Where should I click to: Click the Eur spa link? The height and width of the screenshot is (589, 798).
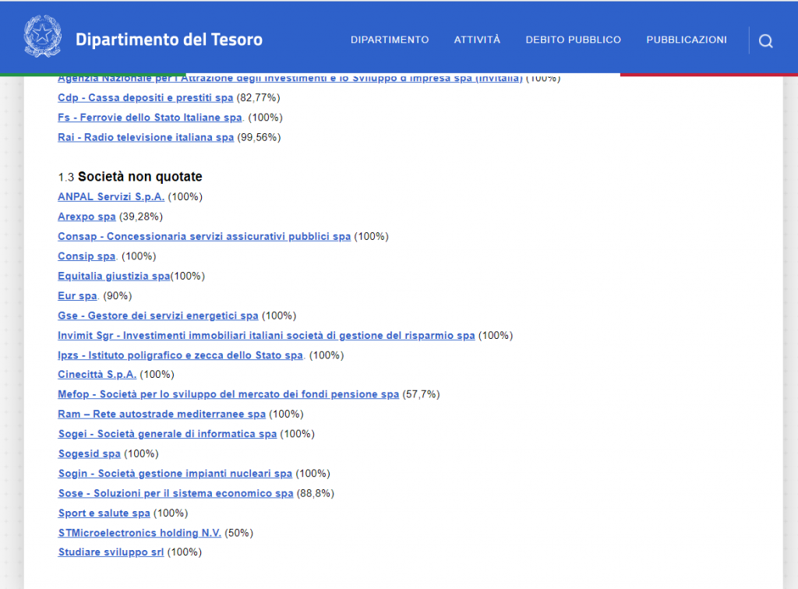(x=77, y=296)
